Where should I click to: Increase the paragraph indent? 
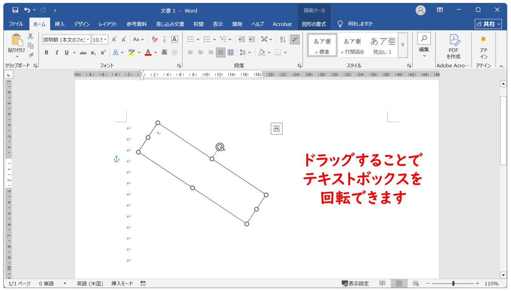pos(252,40)
